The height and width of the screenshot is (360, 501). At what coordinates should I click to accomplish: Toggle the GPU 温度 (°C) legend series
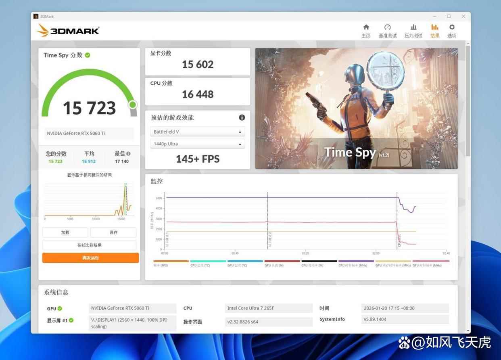pos(245,263)
